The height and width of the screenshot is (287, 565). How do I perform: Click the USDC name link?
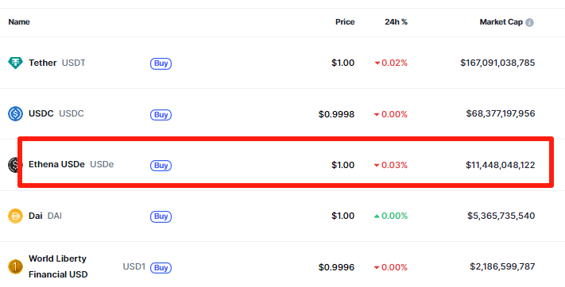(x=41, y=113)
